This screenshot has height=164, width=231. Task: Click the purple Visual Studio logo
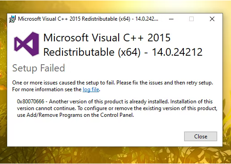pos(27,44)
